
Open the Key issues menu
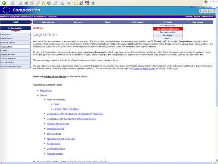198,22
